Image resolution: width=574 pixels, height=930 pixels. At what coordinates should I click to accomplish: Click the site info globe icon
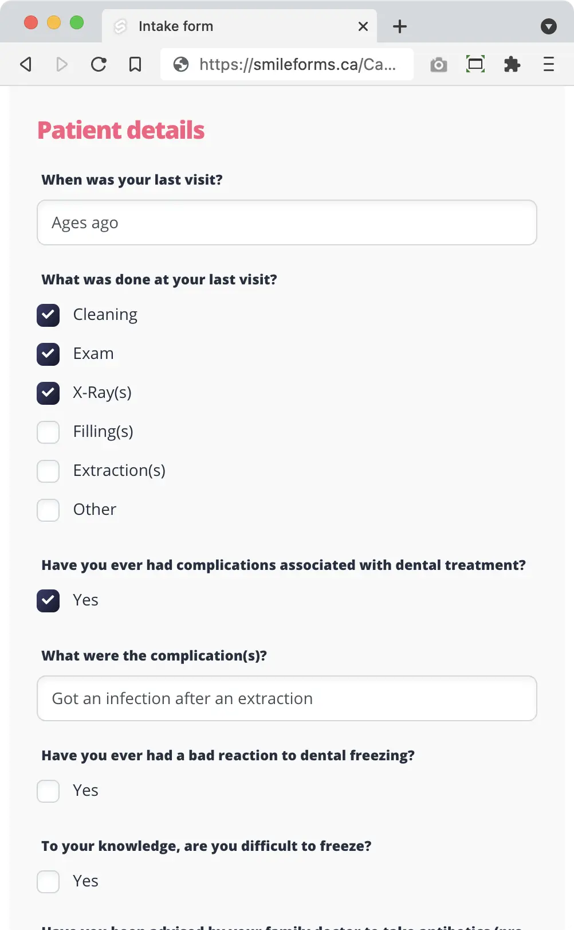point(181,64)
